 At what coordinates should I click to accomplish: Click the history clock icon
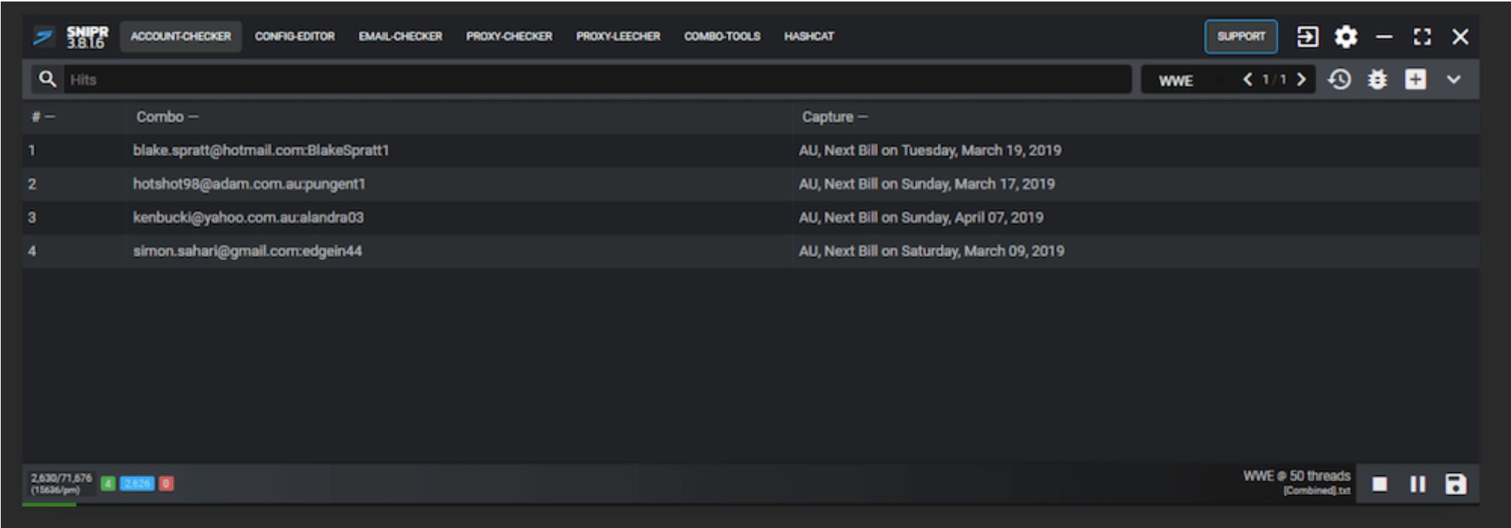(x=1339, y=80)
